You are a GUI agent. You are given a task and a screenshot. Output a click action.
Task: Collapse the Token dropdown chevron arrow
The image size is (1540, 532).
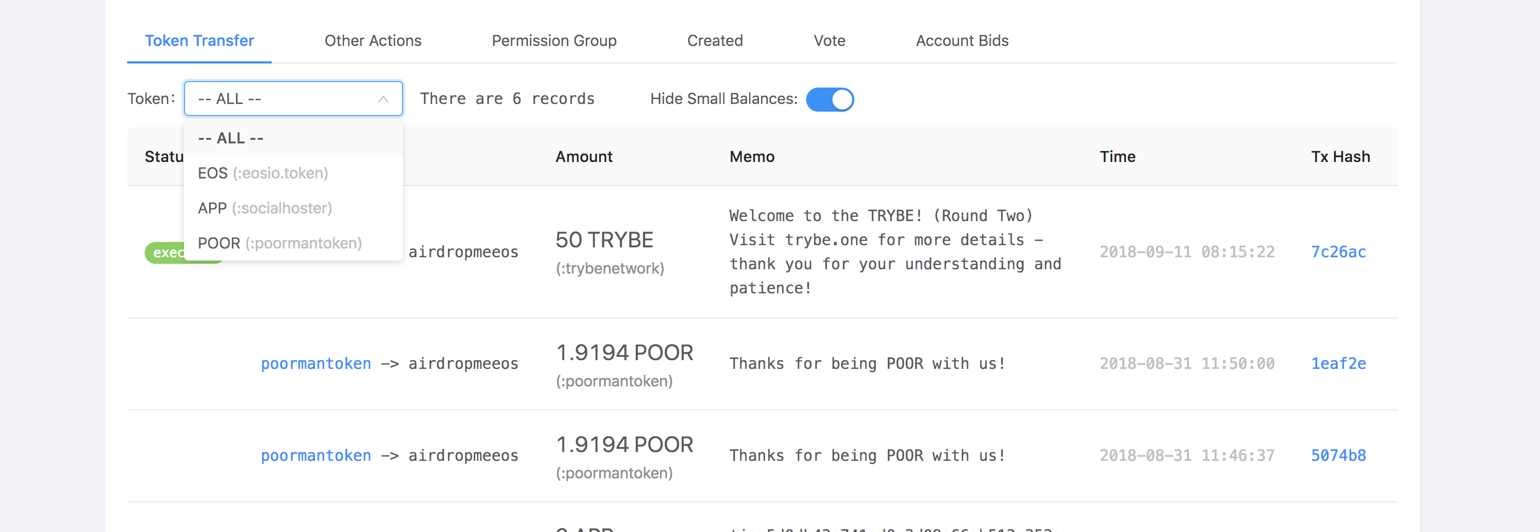pos(383,99)
